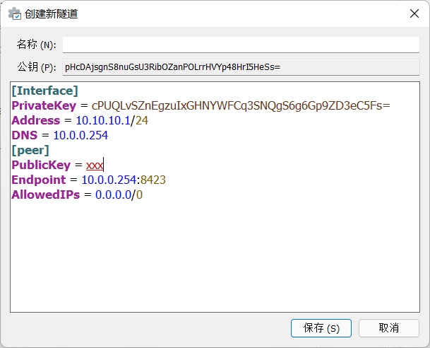This screenshot has height=348, width=430.
Task: Click the [Interface] section header
Action: click(45, 91)
